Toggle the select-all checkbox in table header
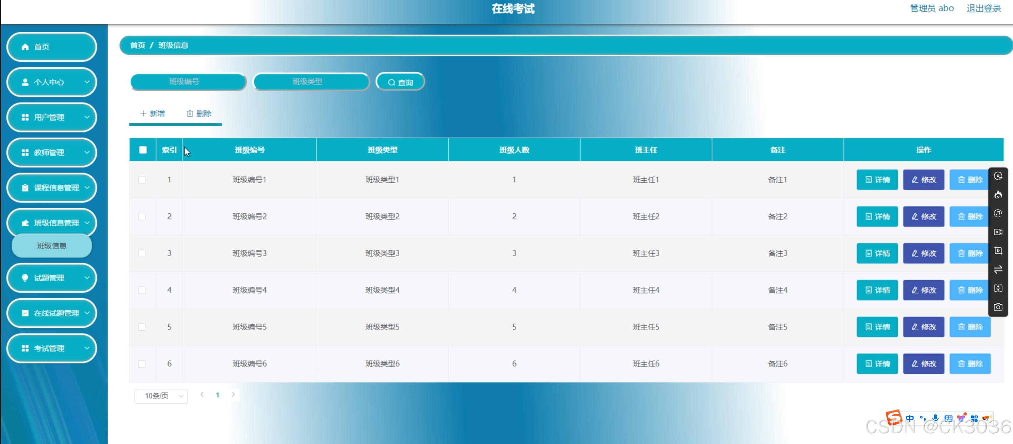Screen dimensions: 1013x444 (x=143, y=150)
